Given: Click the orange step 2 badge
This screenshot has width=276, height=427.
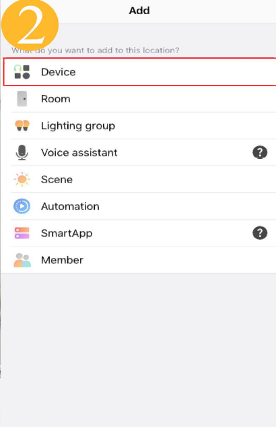Looking at the screenshot, I should (x=30, y=25).
